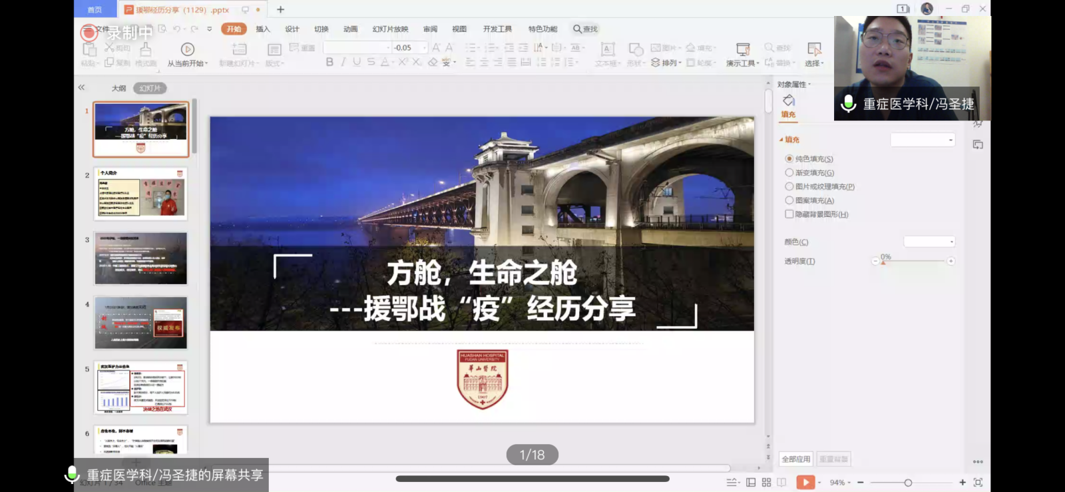Select slide 2 thumbnail 个人简介
The height and width of the screenshot is (492, 1065).
pyautogui.click(x=140, y=194)
